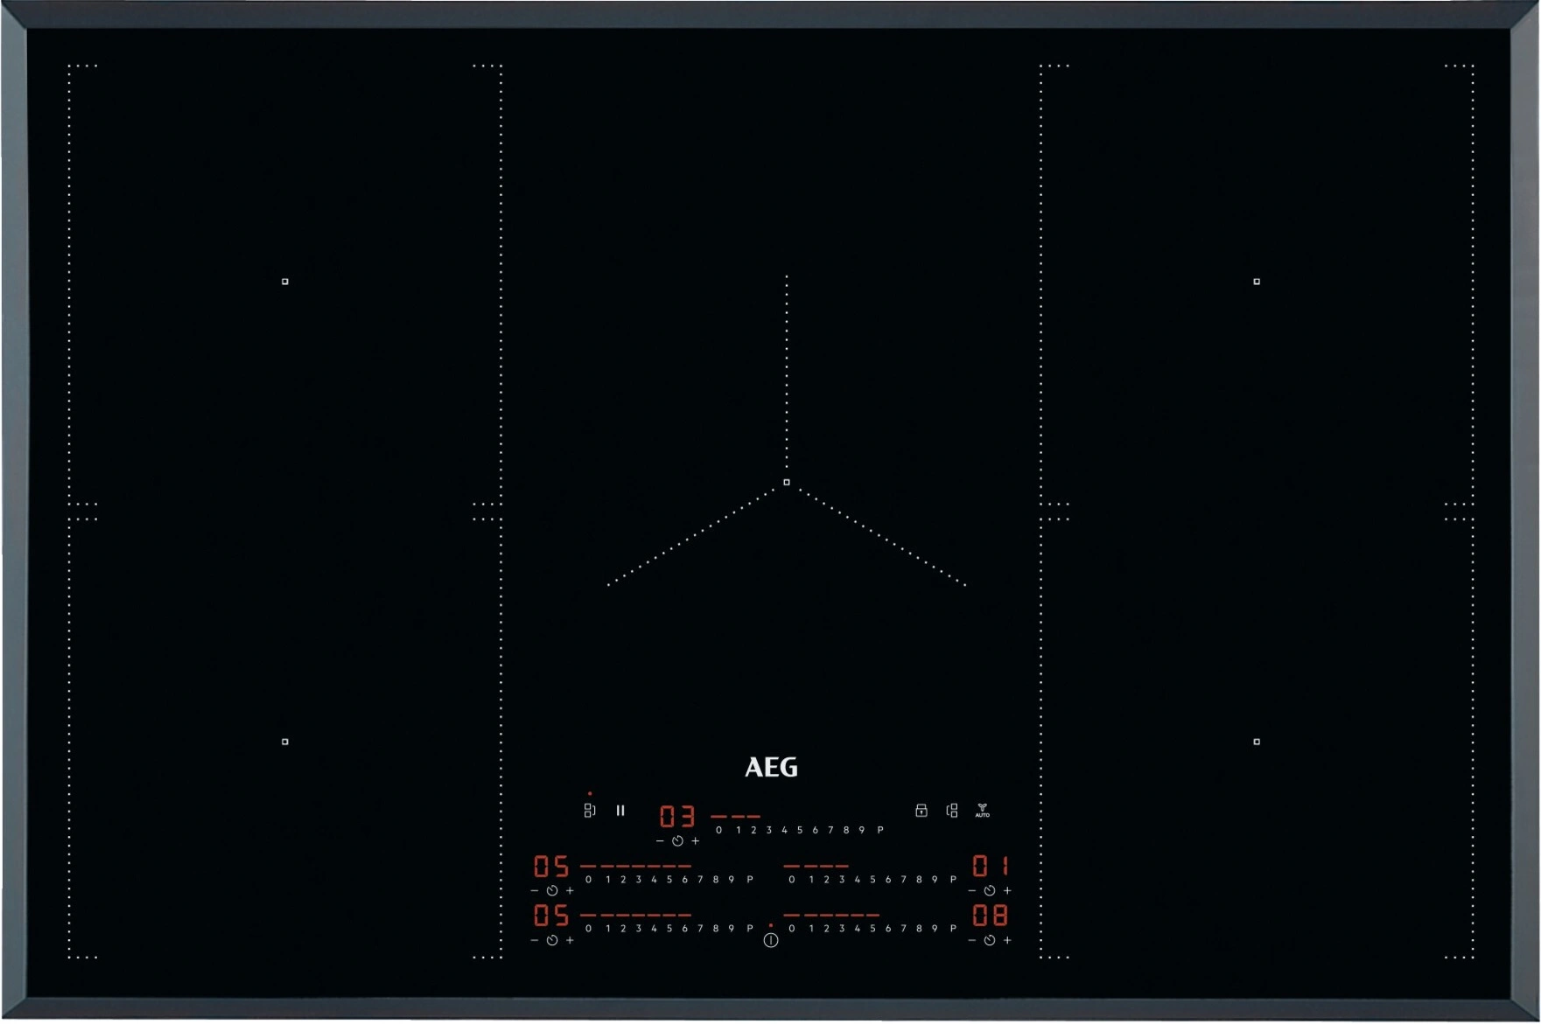Set the 08 zone slider to level 2
The image size is (1541, 1024).
(x=826, y=930)
